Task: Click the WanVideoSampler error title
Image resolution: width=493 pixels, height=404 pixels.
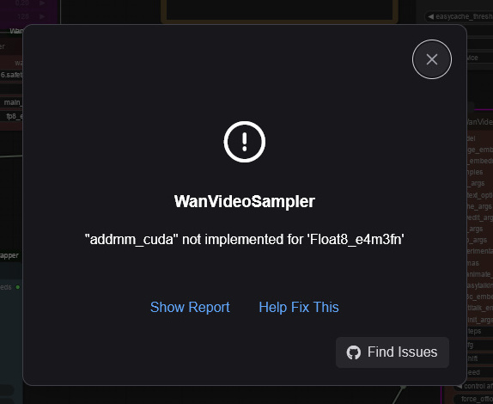Action: click(244, 201)
